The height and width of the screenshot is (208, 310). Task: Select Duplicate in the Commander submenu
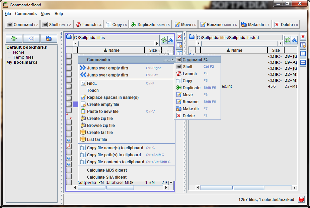tap(197, 88)
